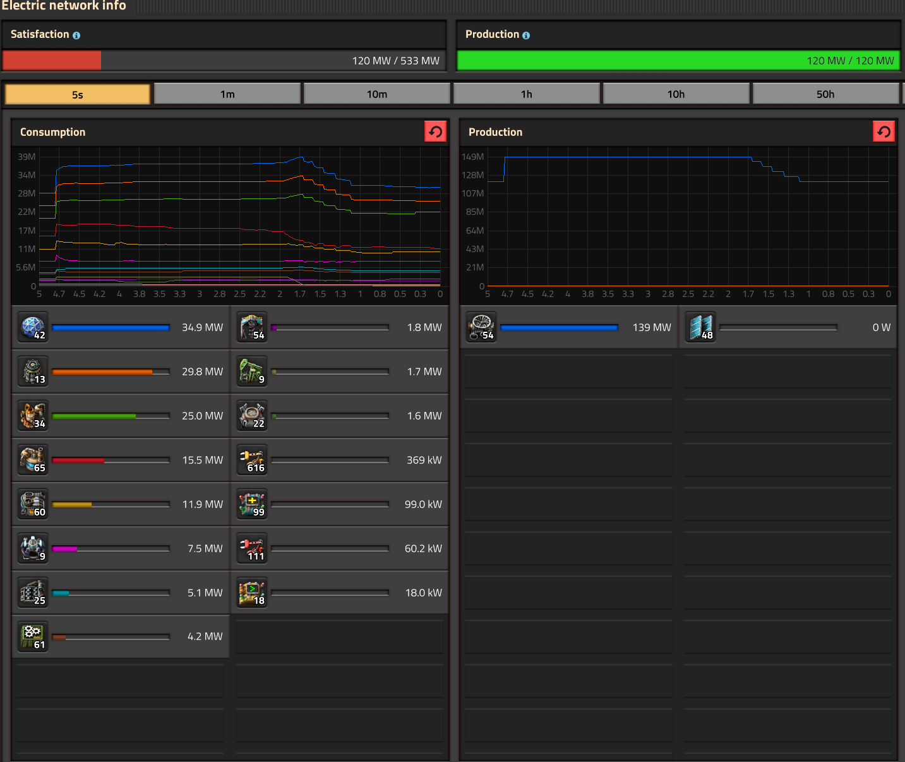Image resolution: width=905 pixels, height=762 pixels.
Task: Click the green gears icon labeled 61
Action: pos(33,636)
